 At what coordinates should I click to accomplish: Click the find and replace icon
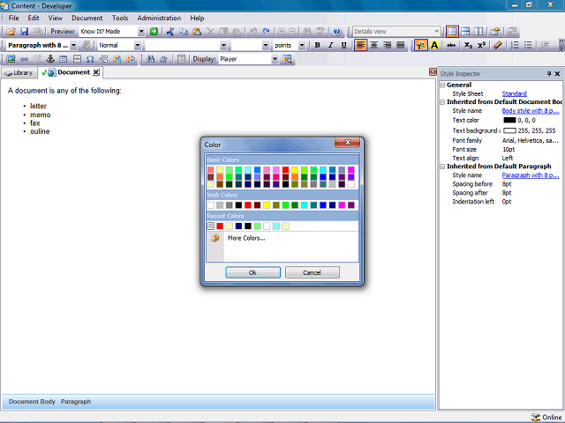click(164, 59)
